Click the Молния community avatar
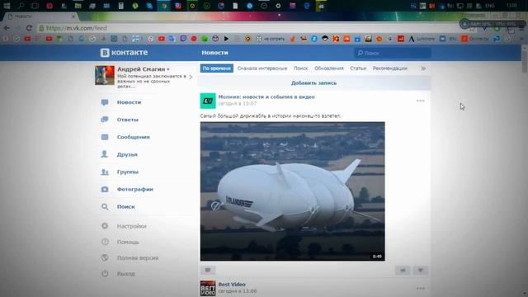The image size is (528, 297). coord(208,101)
